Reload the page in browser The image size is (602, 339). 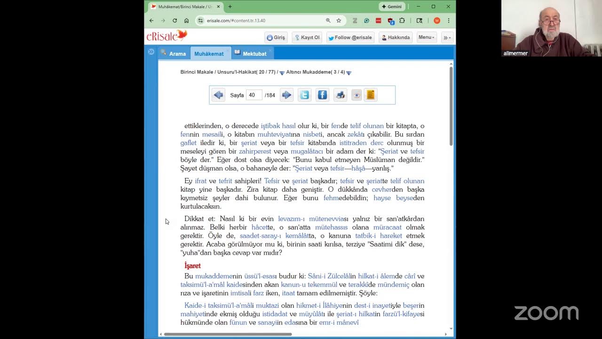[174, 21]
